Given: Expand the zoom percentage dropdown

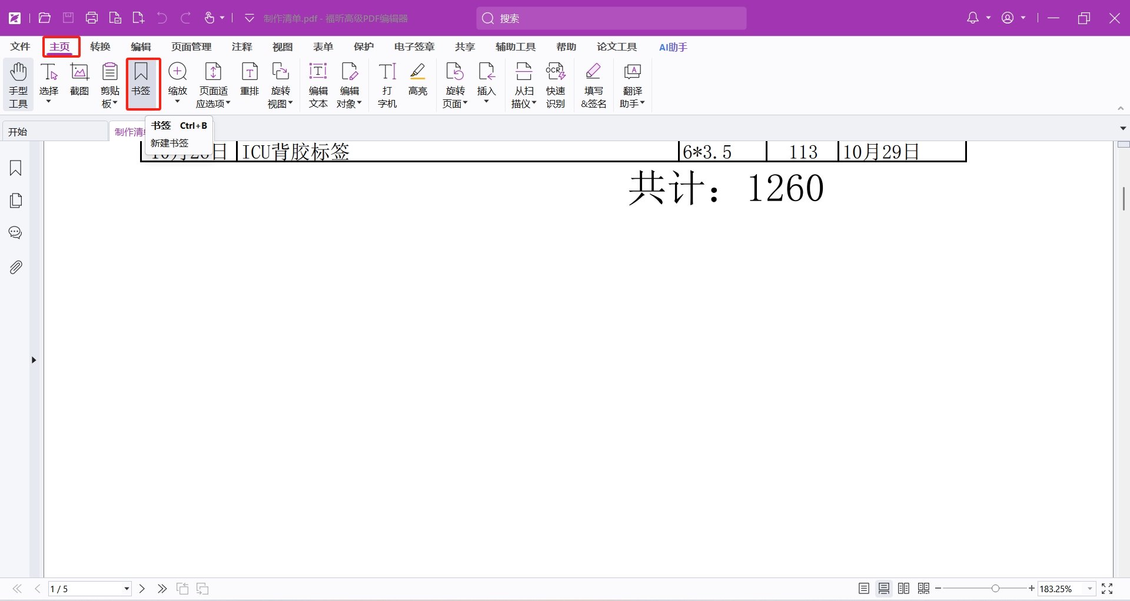Looking at the screenshot, I should (x=1090, y=589).
